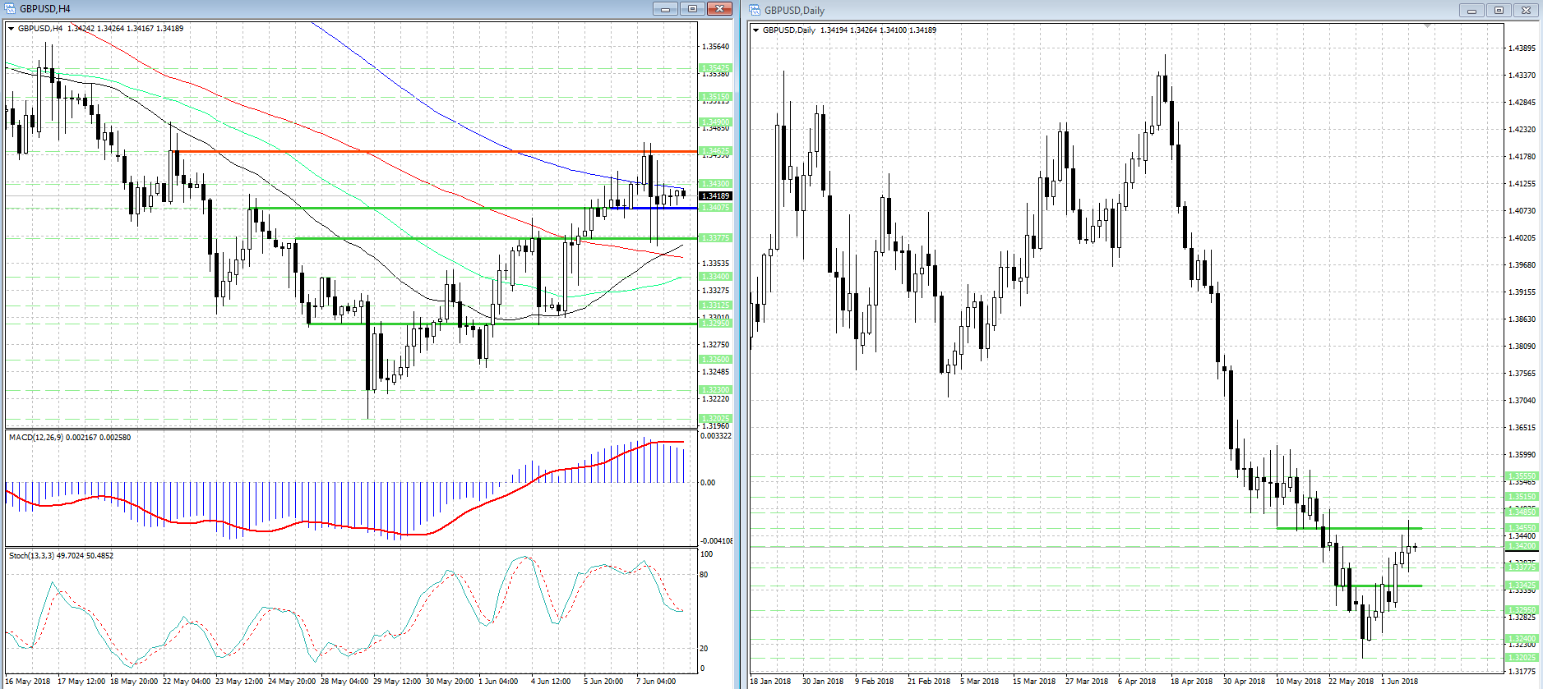Viewport: 1543px width, 689px height.
Task: Minimize the GBPUSD,Daily chart window
Action: (1471, 11)
